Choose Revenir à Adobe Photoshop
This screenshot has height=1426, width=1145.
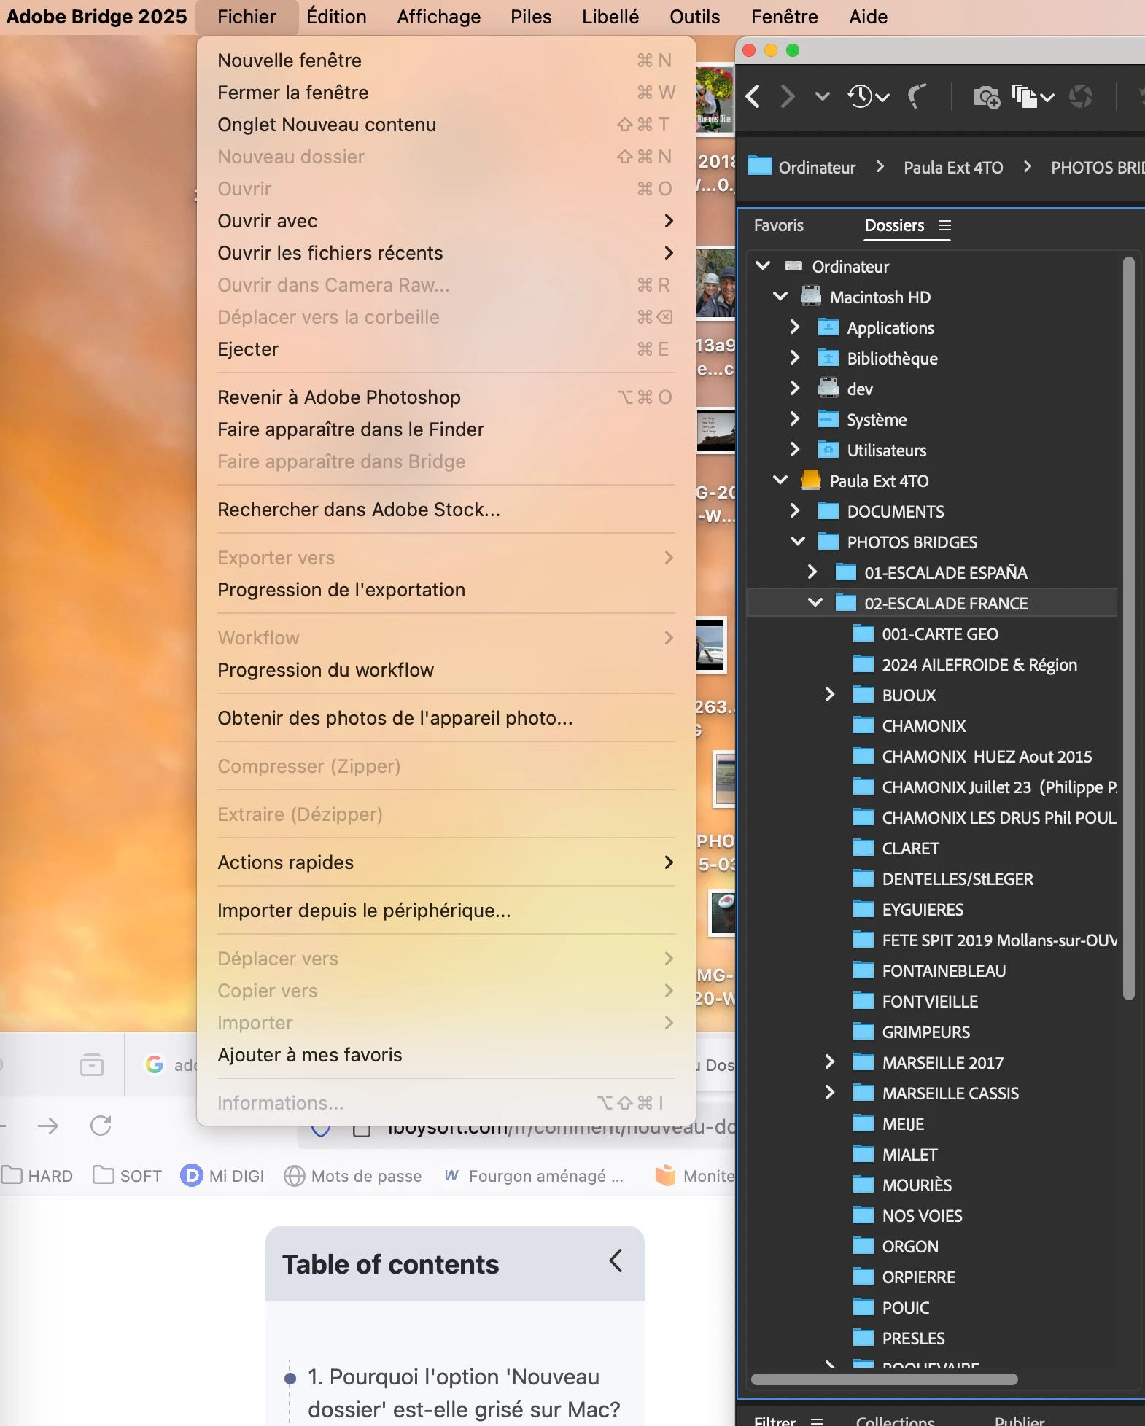point(446,397)
